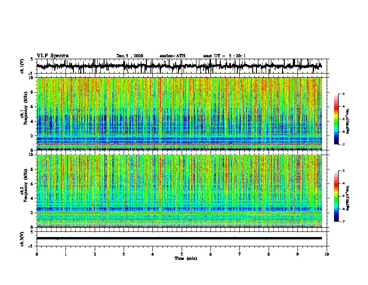Click the "-4" tick on ch.2 colorbar
This screenshot has width=368, height=285.
343,183
